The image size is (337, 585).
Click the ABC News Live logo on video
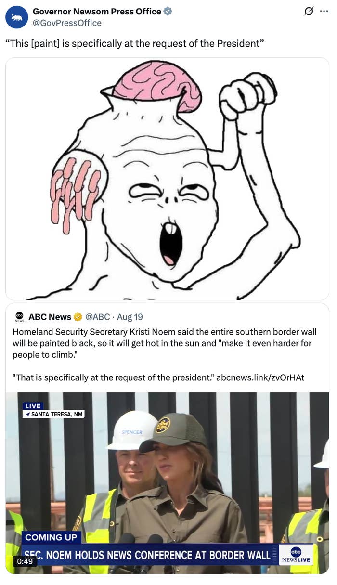296,555
